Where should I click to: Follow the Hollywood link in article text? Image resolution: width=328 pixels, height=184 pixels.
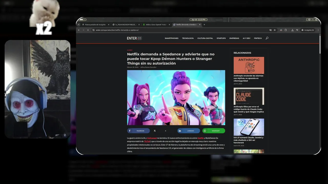point(152,138)
